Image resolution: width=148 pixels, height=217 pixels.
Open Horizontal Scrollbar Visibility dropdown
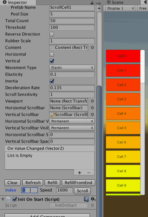[x=72, y=121]
